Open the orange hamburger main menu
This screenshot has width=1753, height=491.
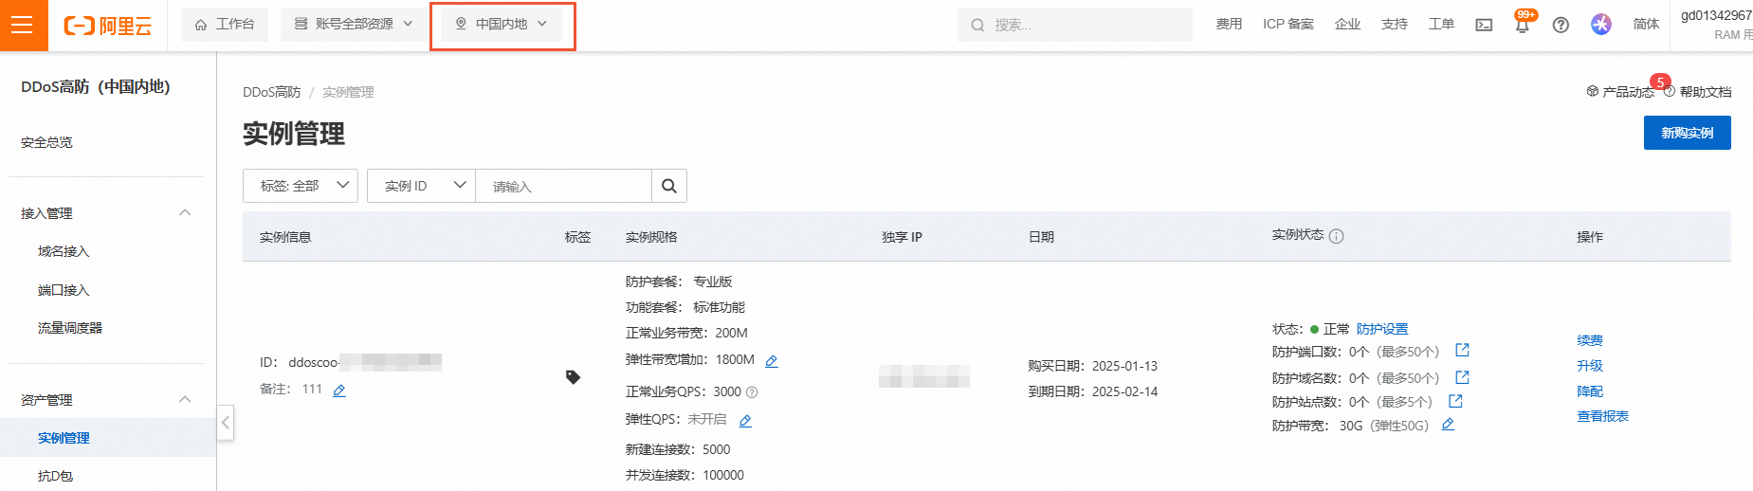pos(23,25)
